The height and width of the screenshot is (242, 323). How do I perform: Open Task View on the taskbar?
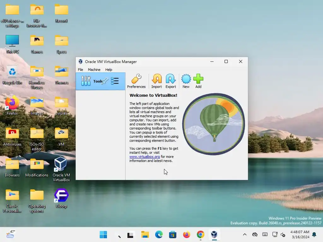pyautogui.click(x=130, y=234)
